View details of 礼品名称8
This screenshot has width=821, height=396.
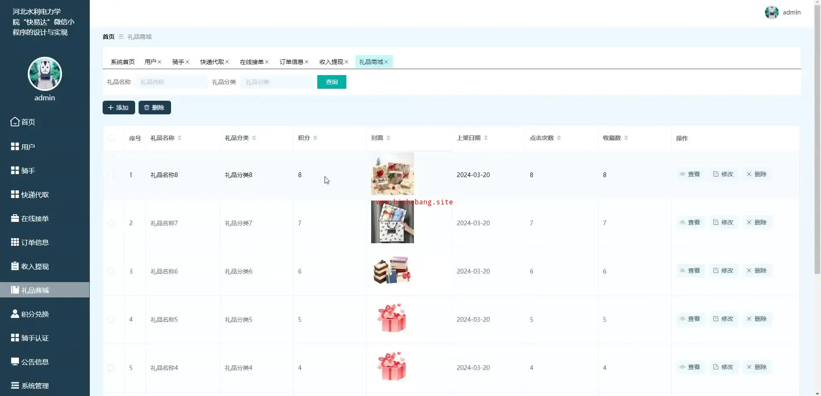click(690, 174)
